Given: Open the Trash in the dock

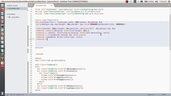Looking at the screenshot, I should (2, 93).
